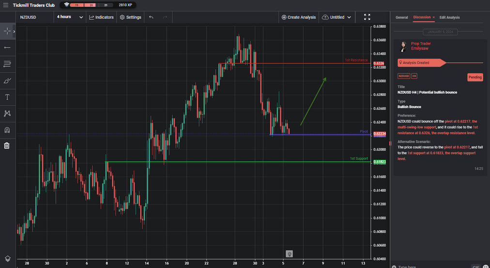Click the 14:25 message timestamp
The image size is (490, 268).
(478, 169)
